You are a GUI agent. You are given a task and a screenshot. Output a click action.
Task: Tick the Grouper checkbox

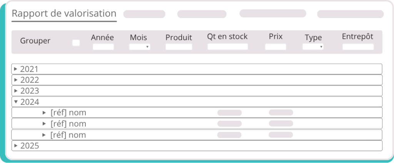(x=76, y=43)
